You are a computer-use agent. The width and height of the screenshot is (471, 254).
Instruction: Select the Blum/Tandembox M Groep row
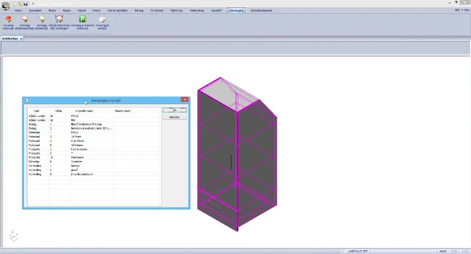tap(89, 124)
